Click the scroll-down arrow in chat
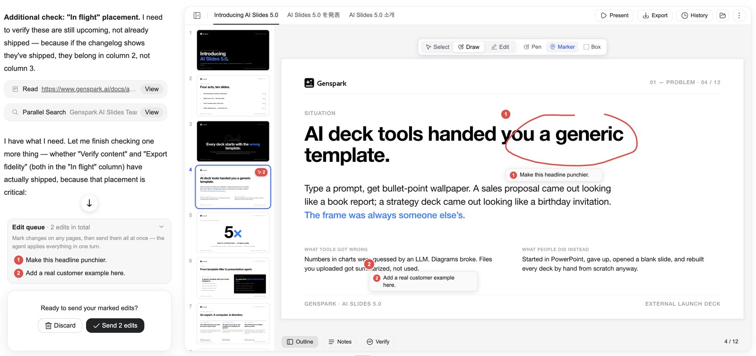 [x=89, y=203]
